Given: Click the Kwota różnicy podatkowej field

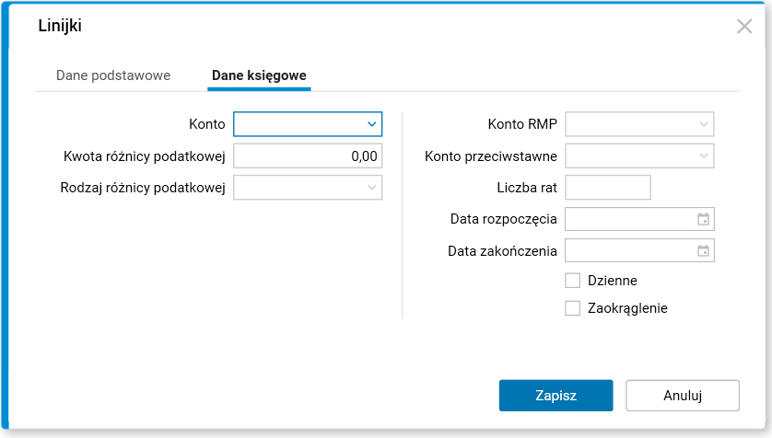Looking at the screenshot, I should [308, 156].
